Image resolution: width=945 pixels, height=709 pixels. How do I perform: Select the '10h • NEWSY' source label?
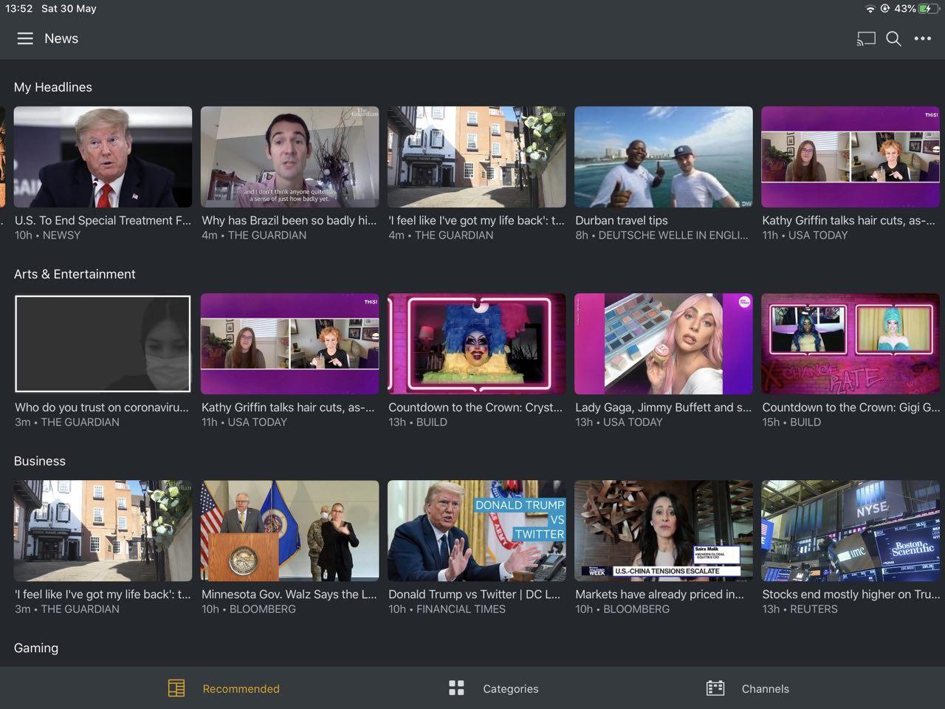48,235
